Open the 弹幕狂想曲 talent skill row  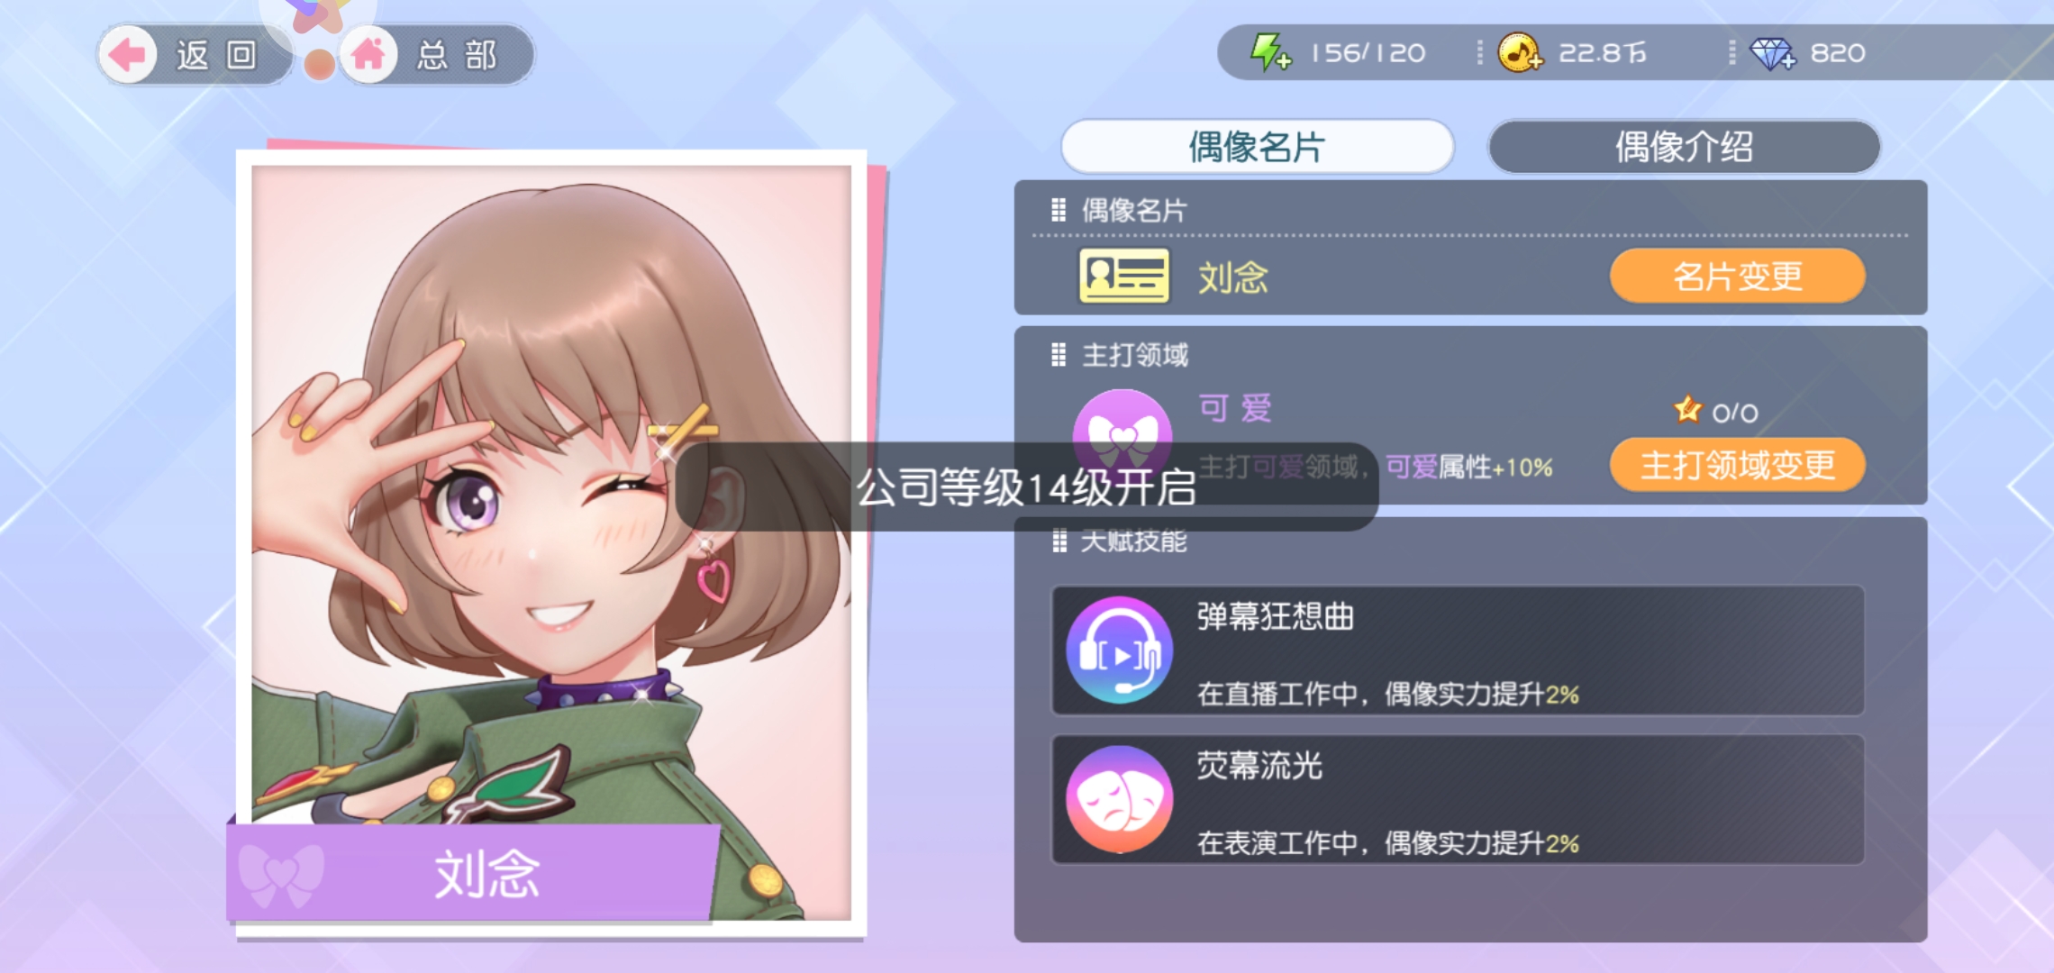(x=1458, y=650)
